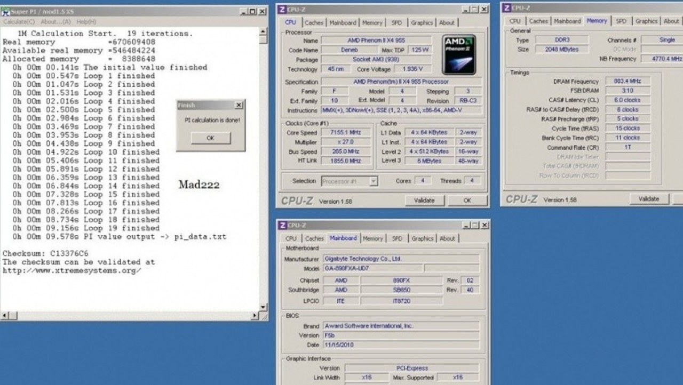Click the AMD Phenom II logo in CPU-Z
Image resolution: width=683 pixels, height=385 pixels.
[459, 54]
